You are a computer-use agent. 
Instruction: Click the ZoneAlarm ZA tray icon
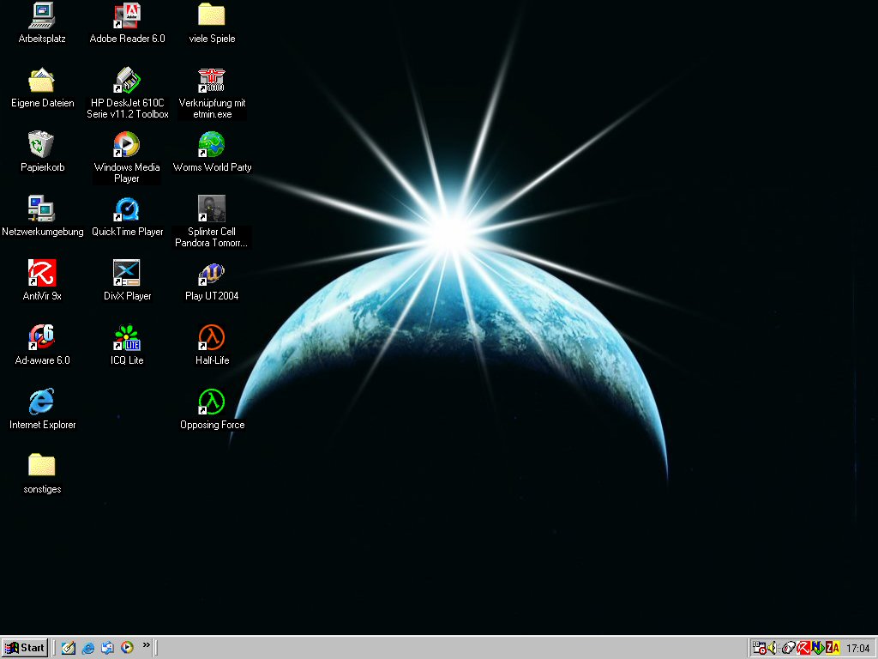[x=833, y=648]
